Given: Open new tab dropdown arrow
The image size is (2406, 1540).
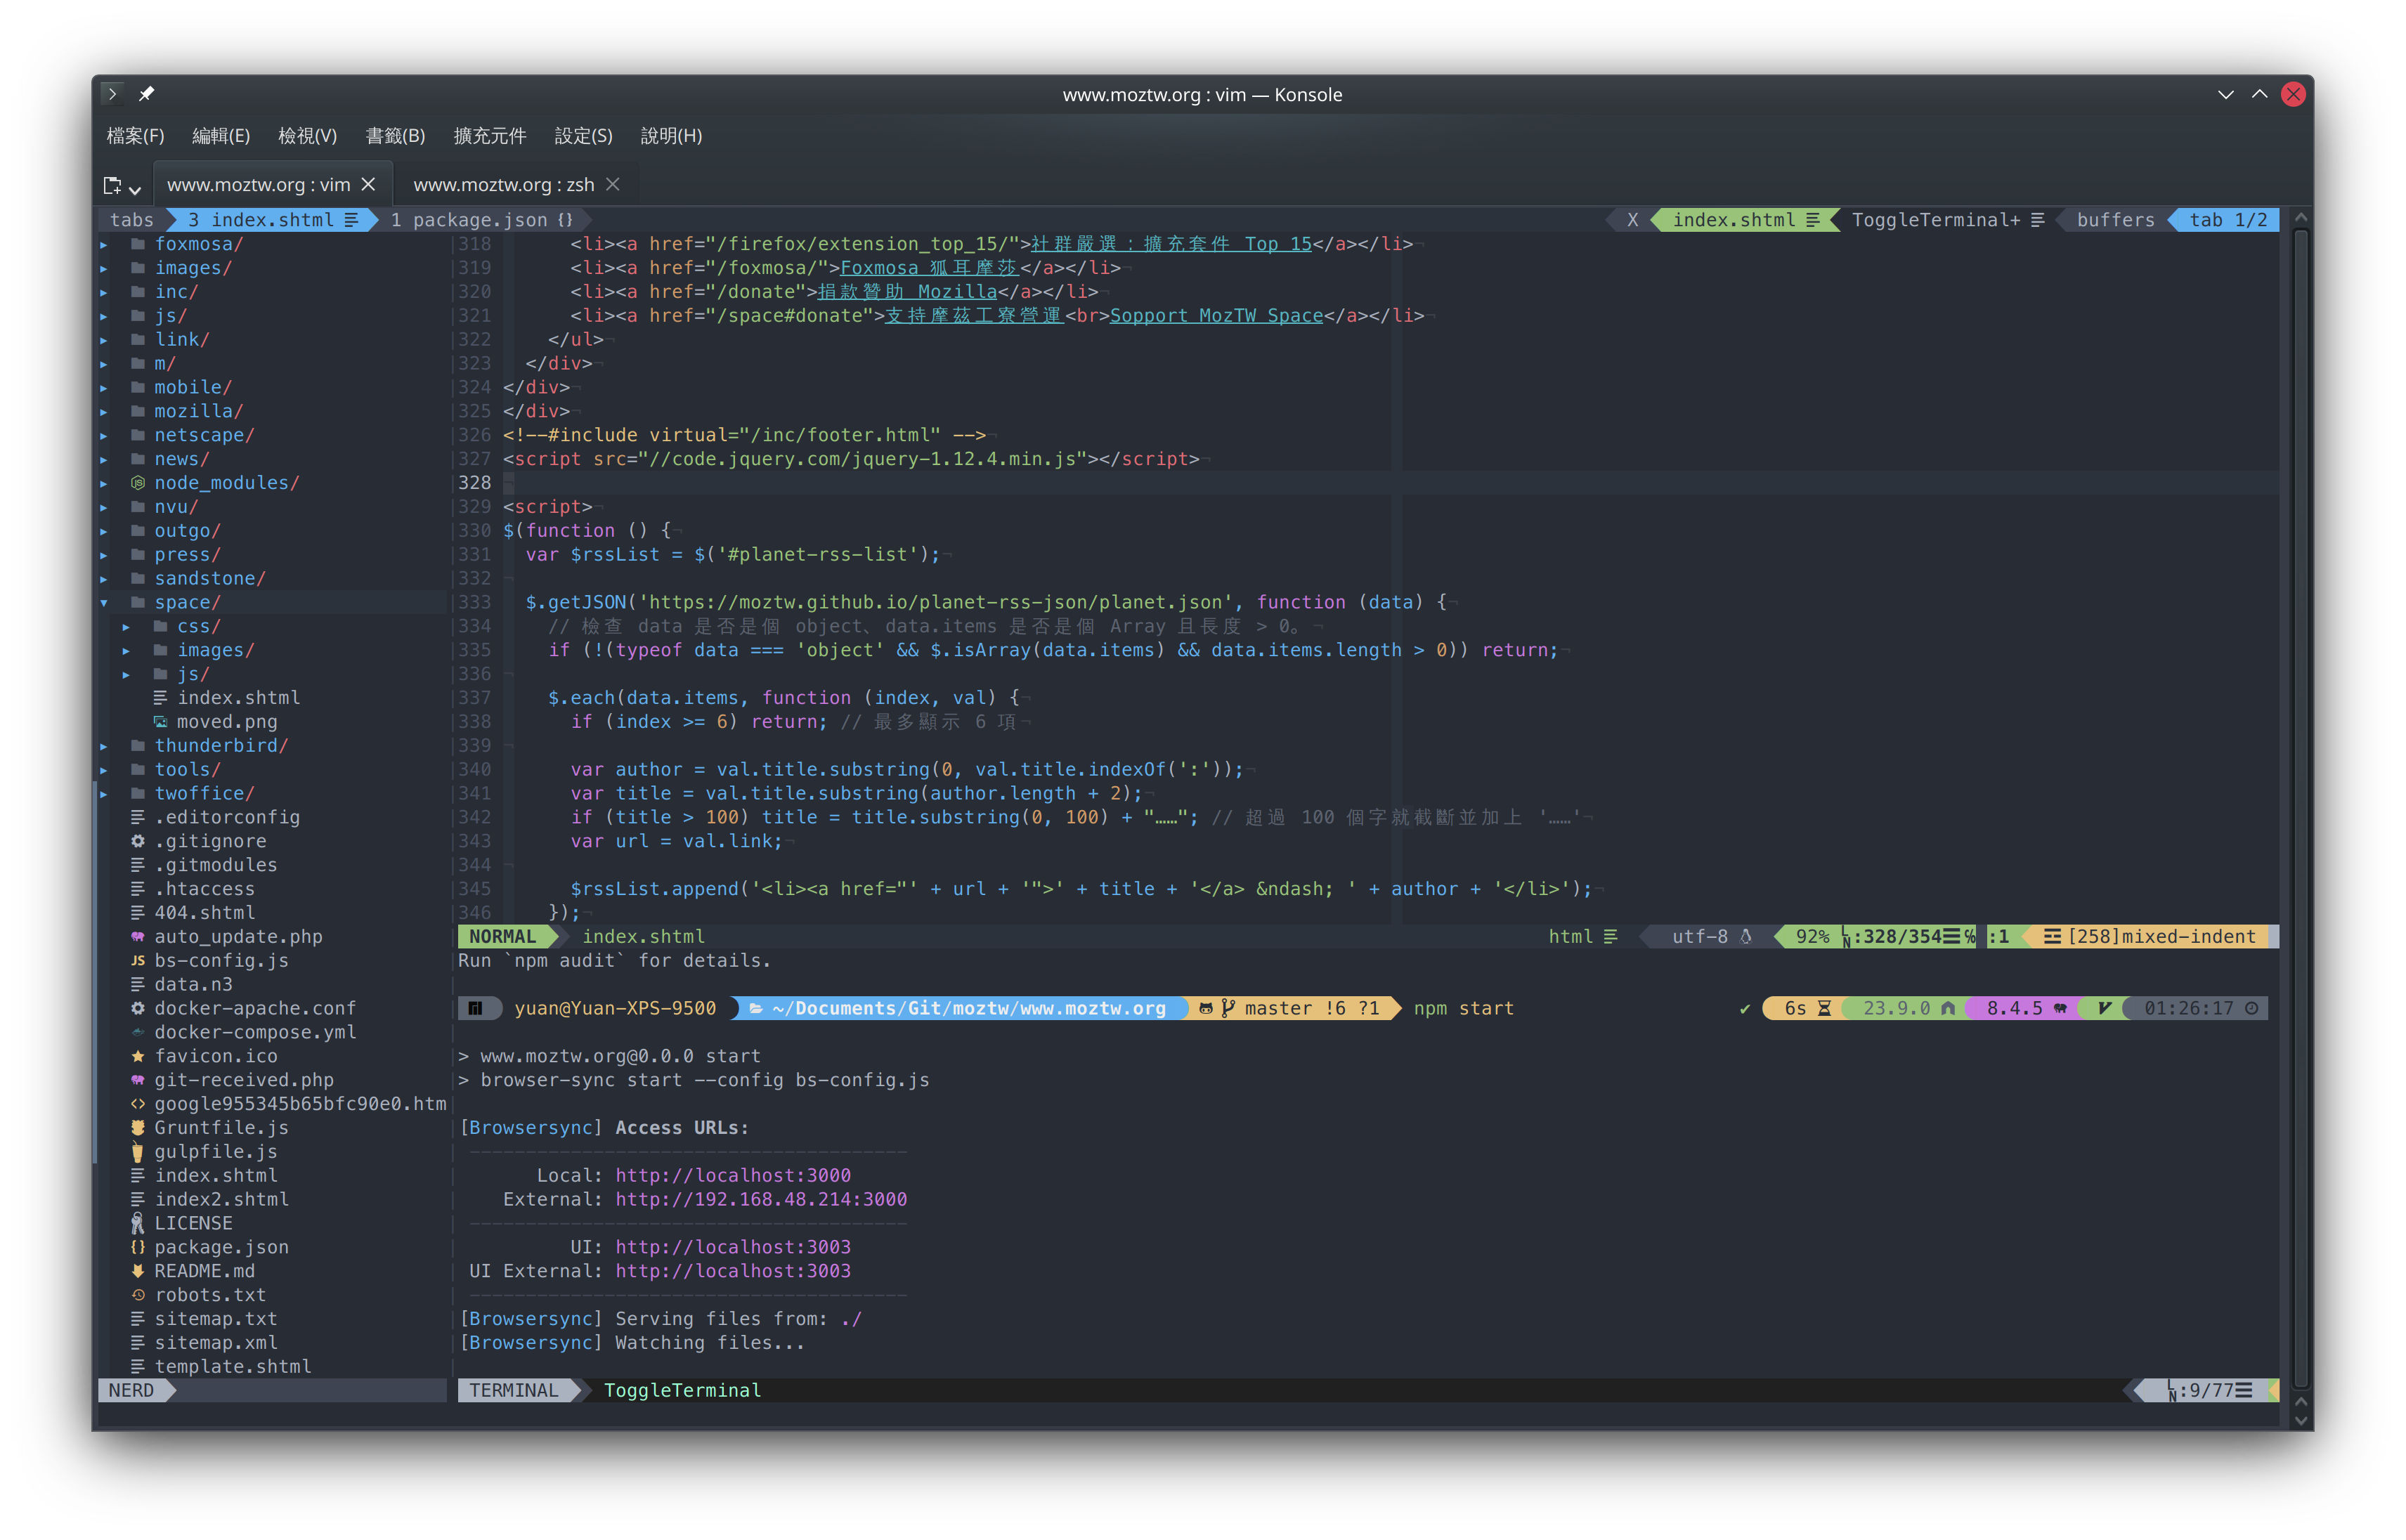Looking at the screenshot, I should [x=135, y=189].
